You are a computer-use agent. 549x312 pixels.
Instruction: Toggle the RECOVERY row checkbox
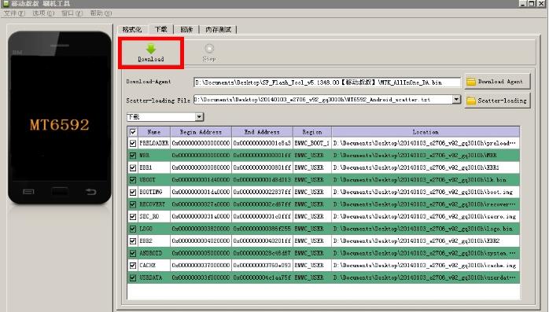pyautogui.click(x=133, y=204)
